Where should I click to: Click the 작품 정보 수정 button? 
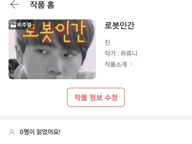96,97
